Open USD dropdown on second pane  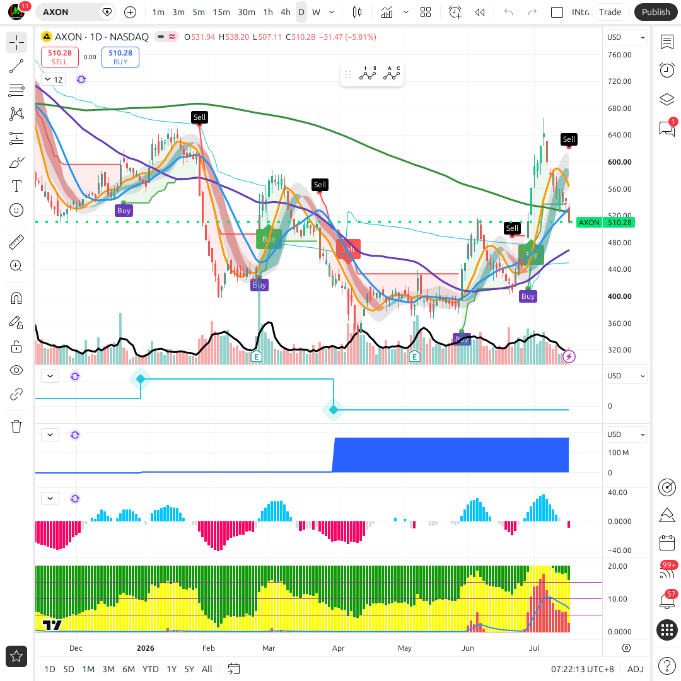(x=626, y=376)
